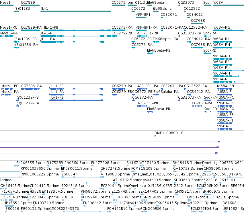
Task: Select transcript CG7638-RA
Action: (197, 48)
